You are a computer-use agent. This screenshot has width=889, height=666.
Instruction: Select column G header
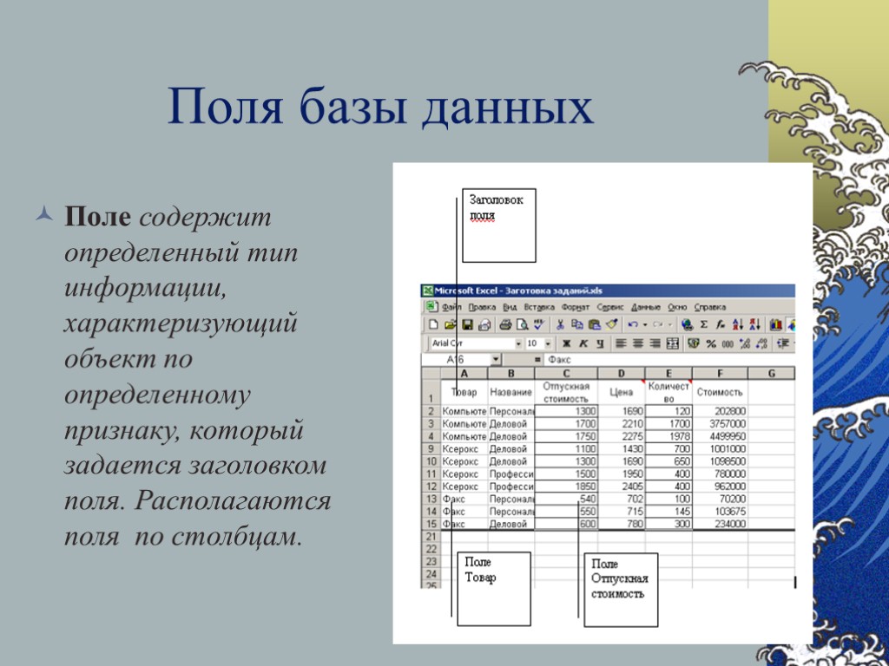coord(771,374)
